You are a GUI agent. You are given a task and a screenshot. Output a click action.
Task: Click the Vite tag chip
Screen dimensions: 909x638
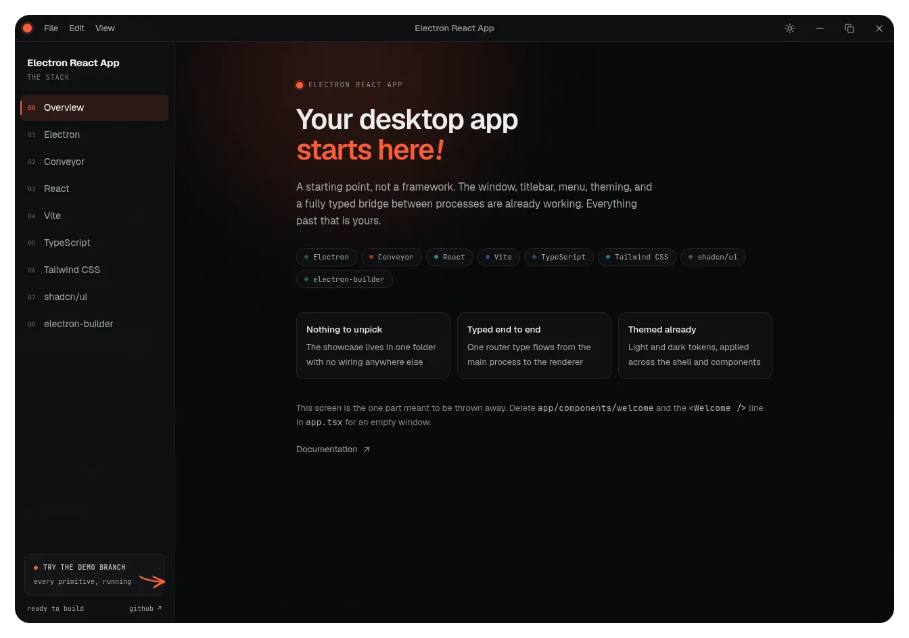(498, 257)
